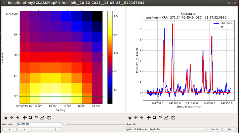Step to next channel with > button

40,129
